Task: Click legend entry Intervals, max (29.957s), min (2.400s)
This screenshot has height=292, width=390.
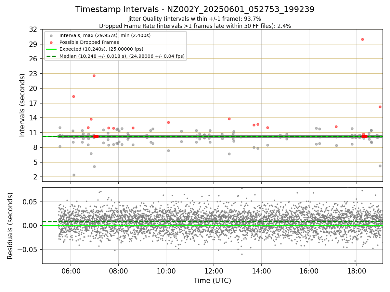Action: click(x=105, y=35)
